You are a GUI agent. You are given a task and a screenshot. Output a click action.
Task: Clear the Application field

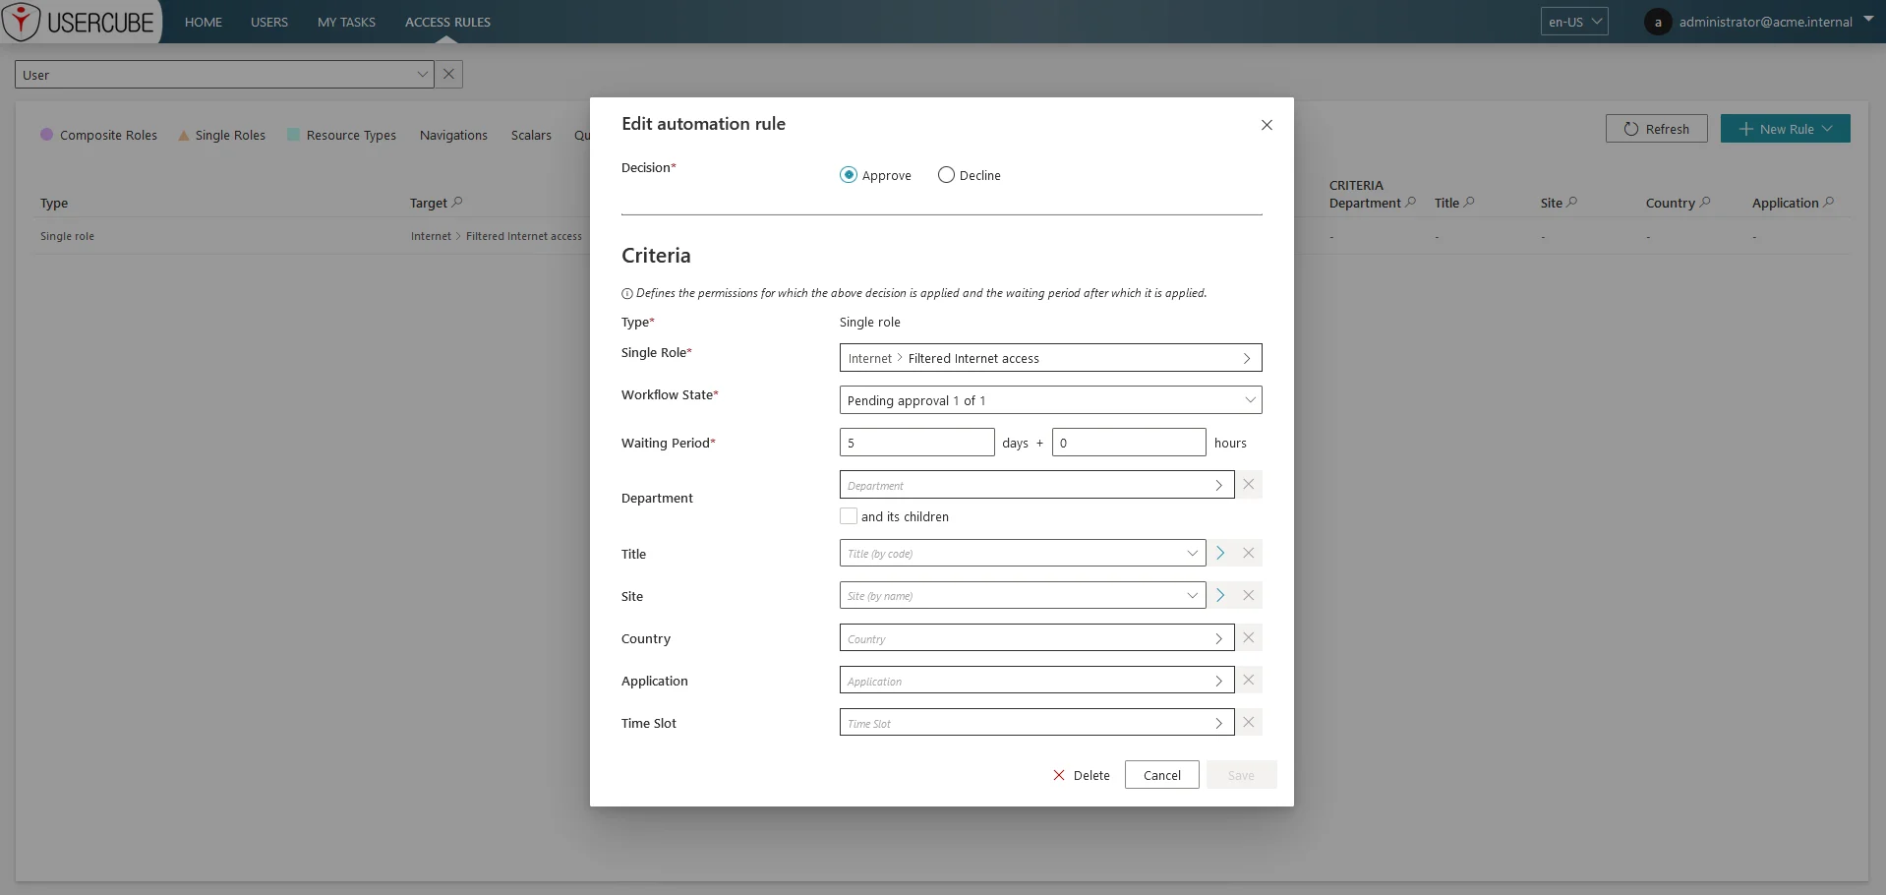[1249, 681]
